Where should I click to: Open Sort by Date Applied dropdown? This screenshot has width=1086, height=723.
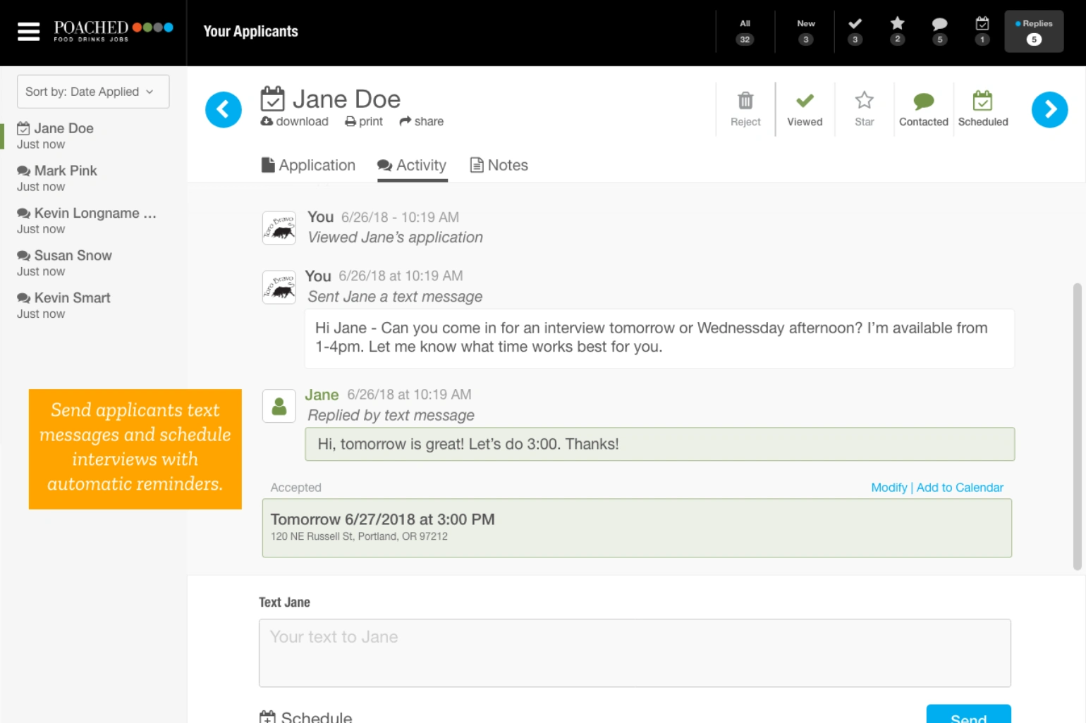tap(93, 92)
